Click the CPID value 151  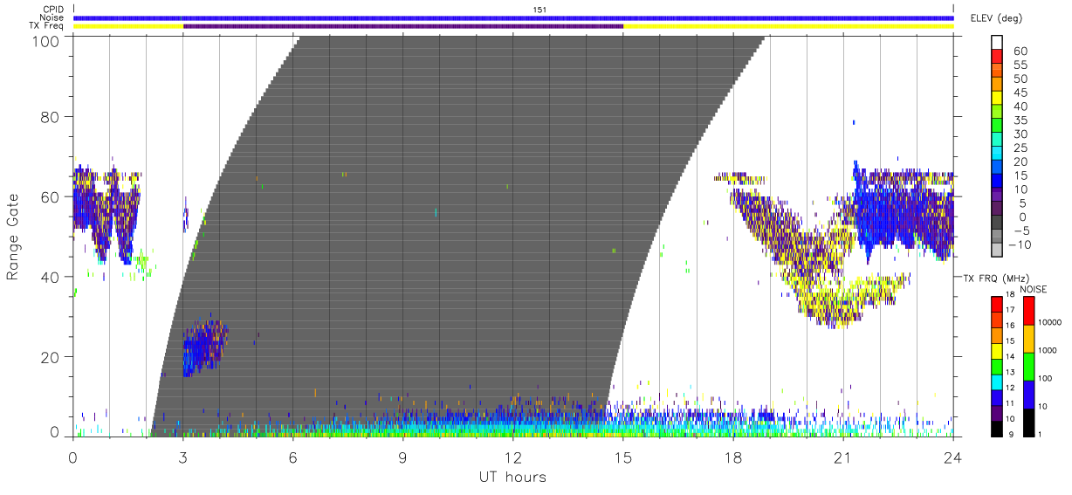pyautogui.click(x=540, y=10)
